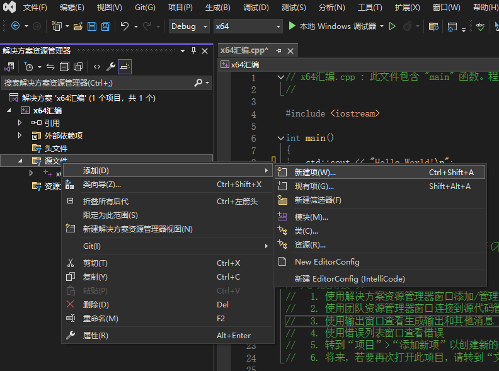Open dropdown arrow beside local Windows debugger
The width and height of the screenshot is (499, 371).
(x=382, y=26)
